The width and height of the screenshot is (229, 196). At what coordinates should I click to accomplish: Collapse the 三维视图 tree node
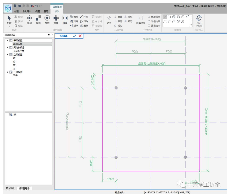click(7, 72)
